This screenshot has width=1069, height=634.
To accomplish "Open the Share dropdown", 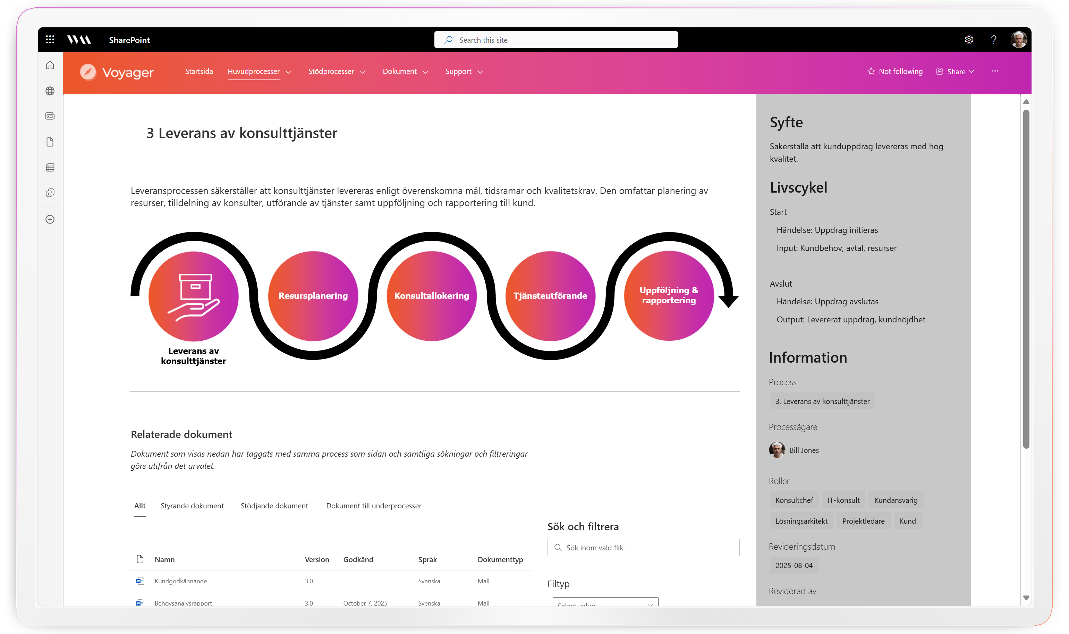I will pos(956,71).
